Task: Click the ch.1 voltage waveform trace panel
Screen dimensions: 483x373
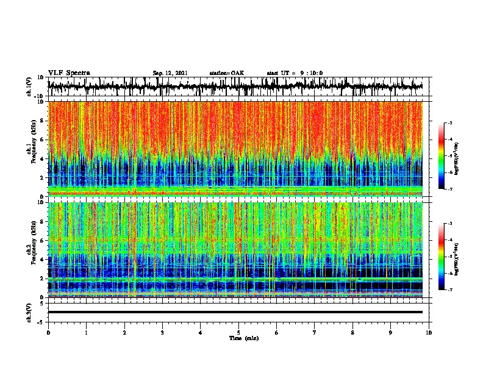Action: coord(238,87)
